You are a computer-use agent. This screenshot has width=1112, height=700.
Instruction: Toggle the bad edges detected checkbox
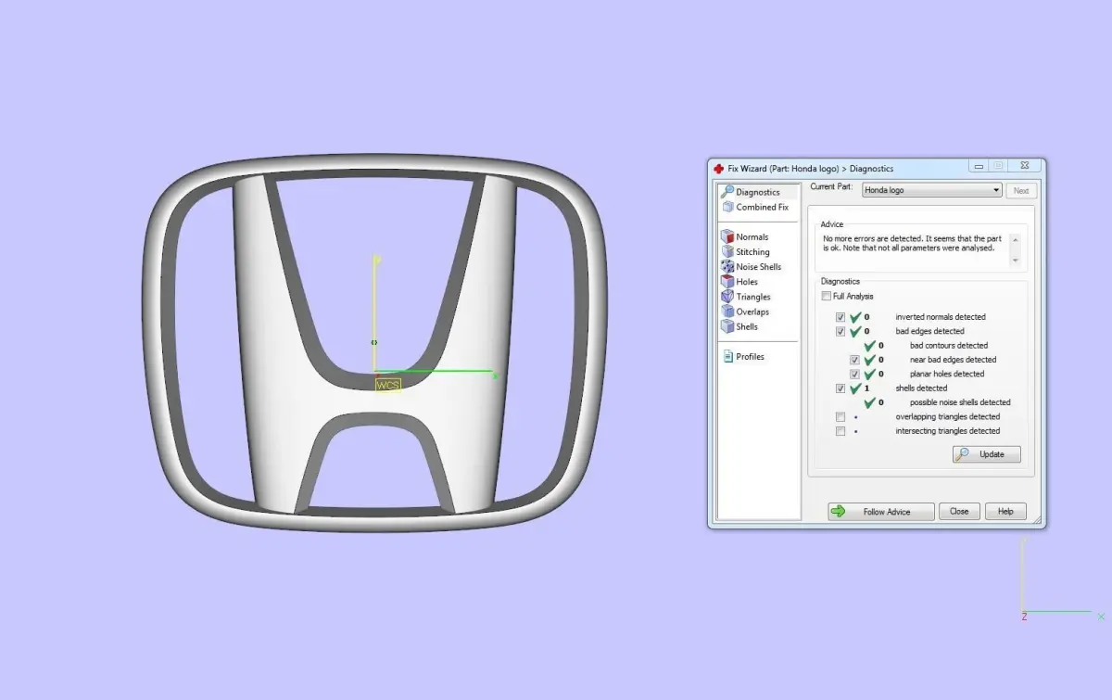[840, 331]
